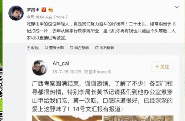Click the embedded 广西考察 post text
Screen dimensions: 185x121
tap(102, 96)
